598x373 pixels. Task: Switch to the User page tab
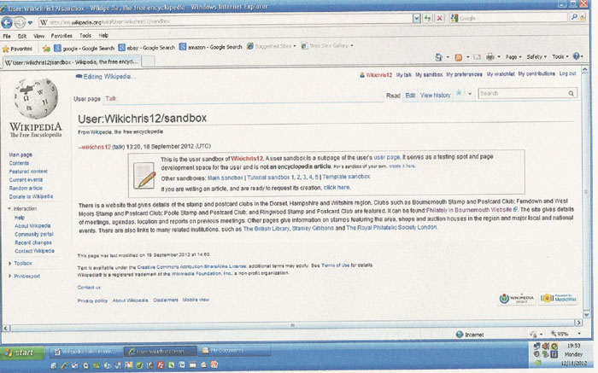[x=87, y=99]
